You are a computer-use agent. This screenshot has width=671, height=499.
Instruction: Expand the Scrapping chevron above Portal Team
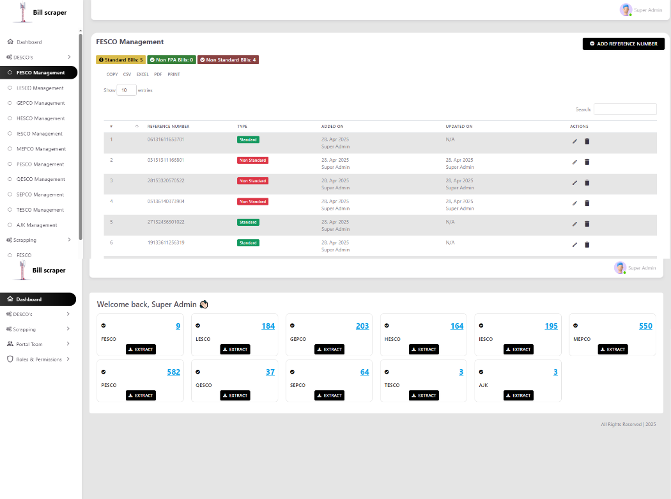point(68,329)
